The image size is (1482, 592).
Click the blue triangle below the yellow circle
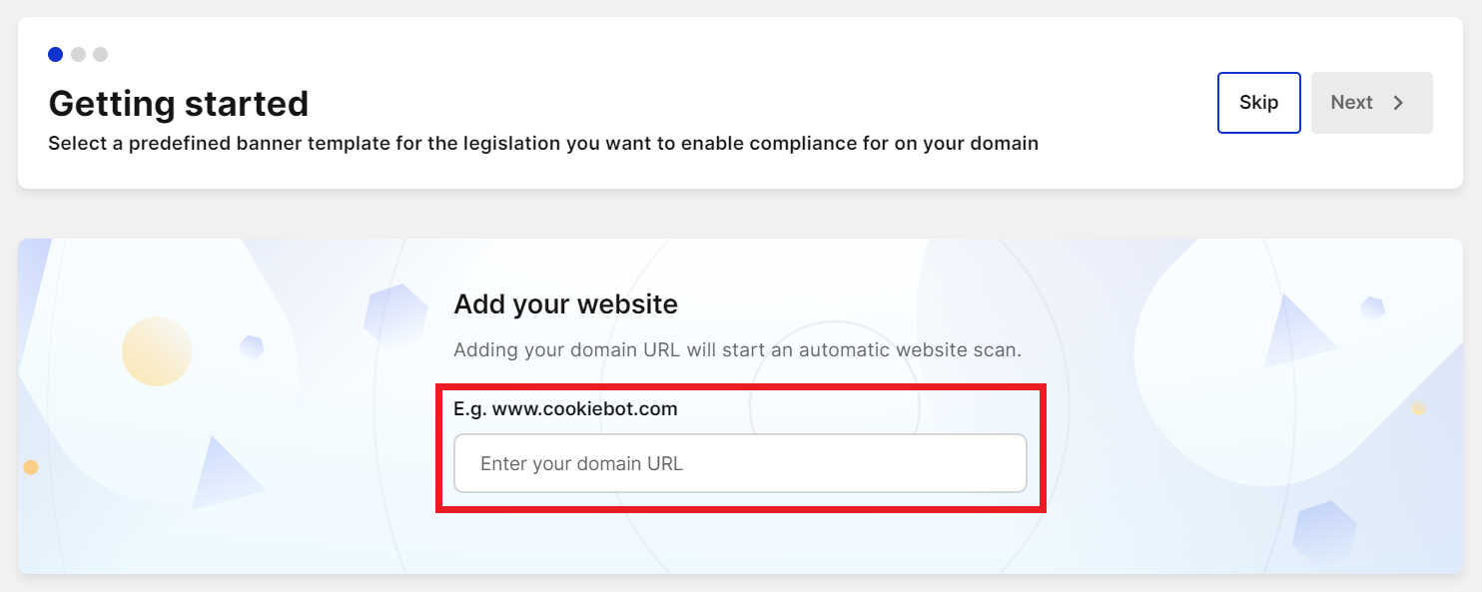click(x=226, y=475)
